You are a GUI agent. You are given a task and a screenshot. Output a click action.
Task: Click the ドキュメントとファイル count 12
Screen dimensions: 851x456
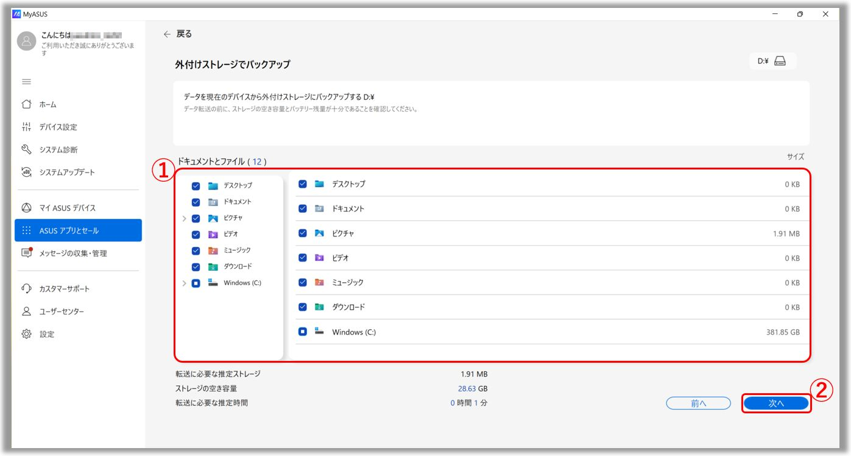tap(257, 162)
